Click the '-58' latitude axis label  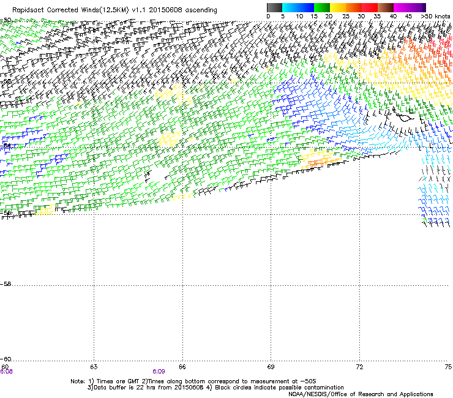(6, 284)
